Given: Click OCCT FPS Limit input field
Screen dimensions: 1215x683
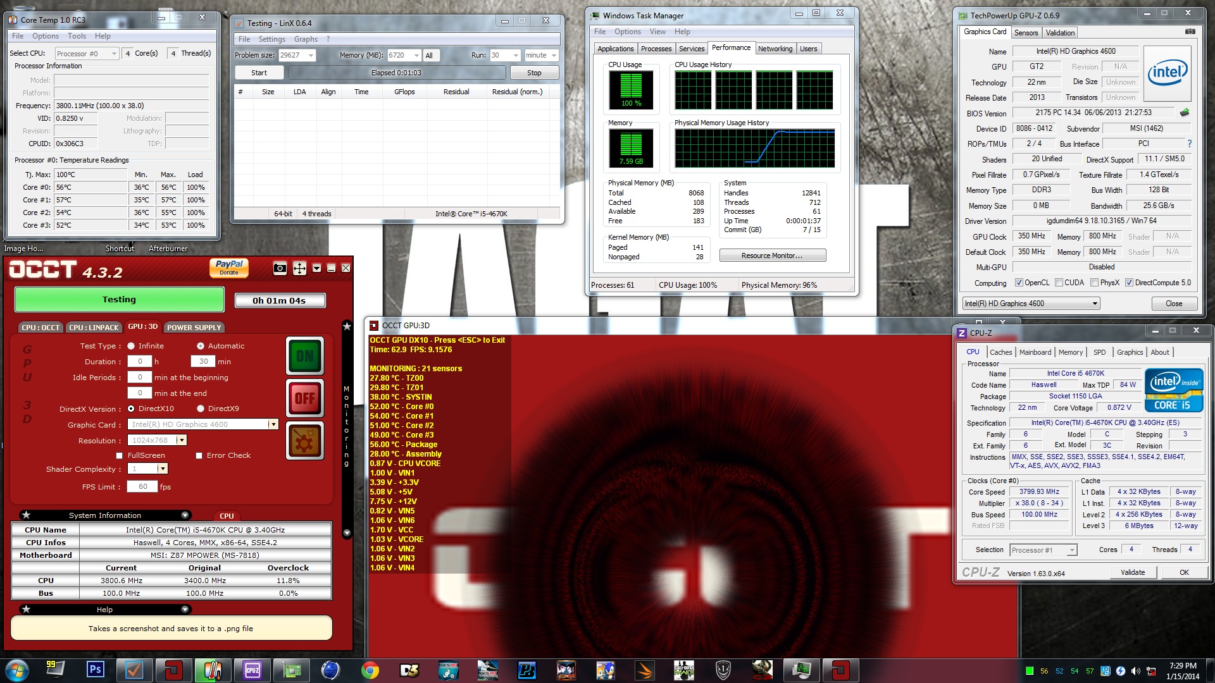Looking at the screenshot, I should tap(142, 486).
